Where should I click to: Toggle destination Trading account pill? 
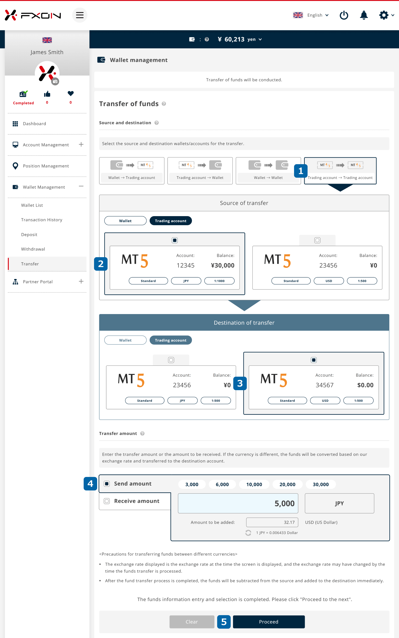(171, 340)
